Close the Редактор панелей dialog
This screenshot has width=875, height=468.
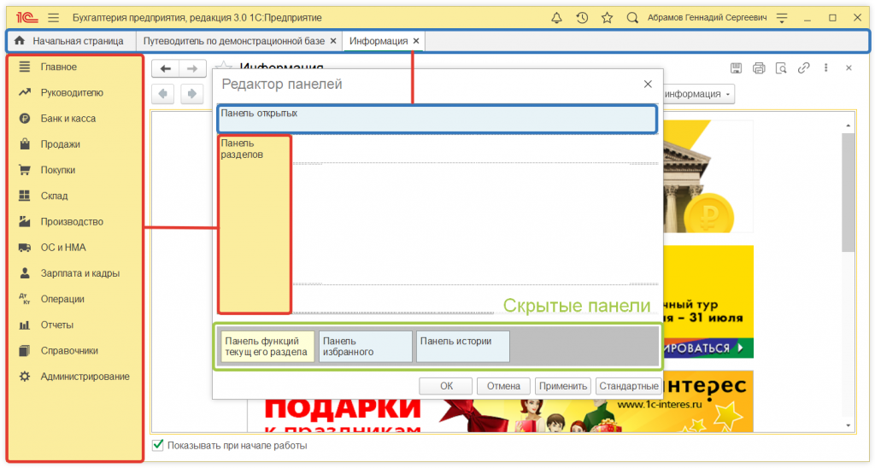pos(648,85)
